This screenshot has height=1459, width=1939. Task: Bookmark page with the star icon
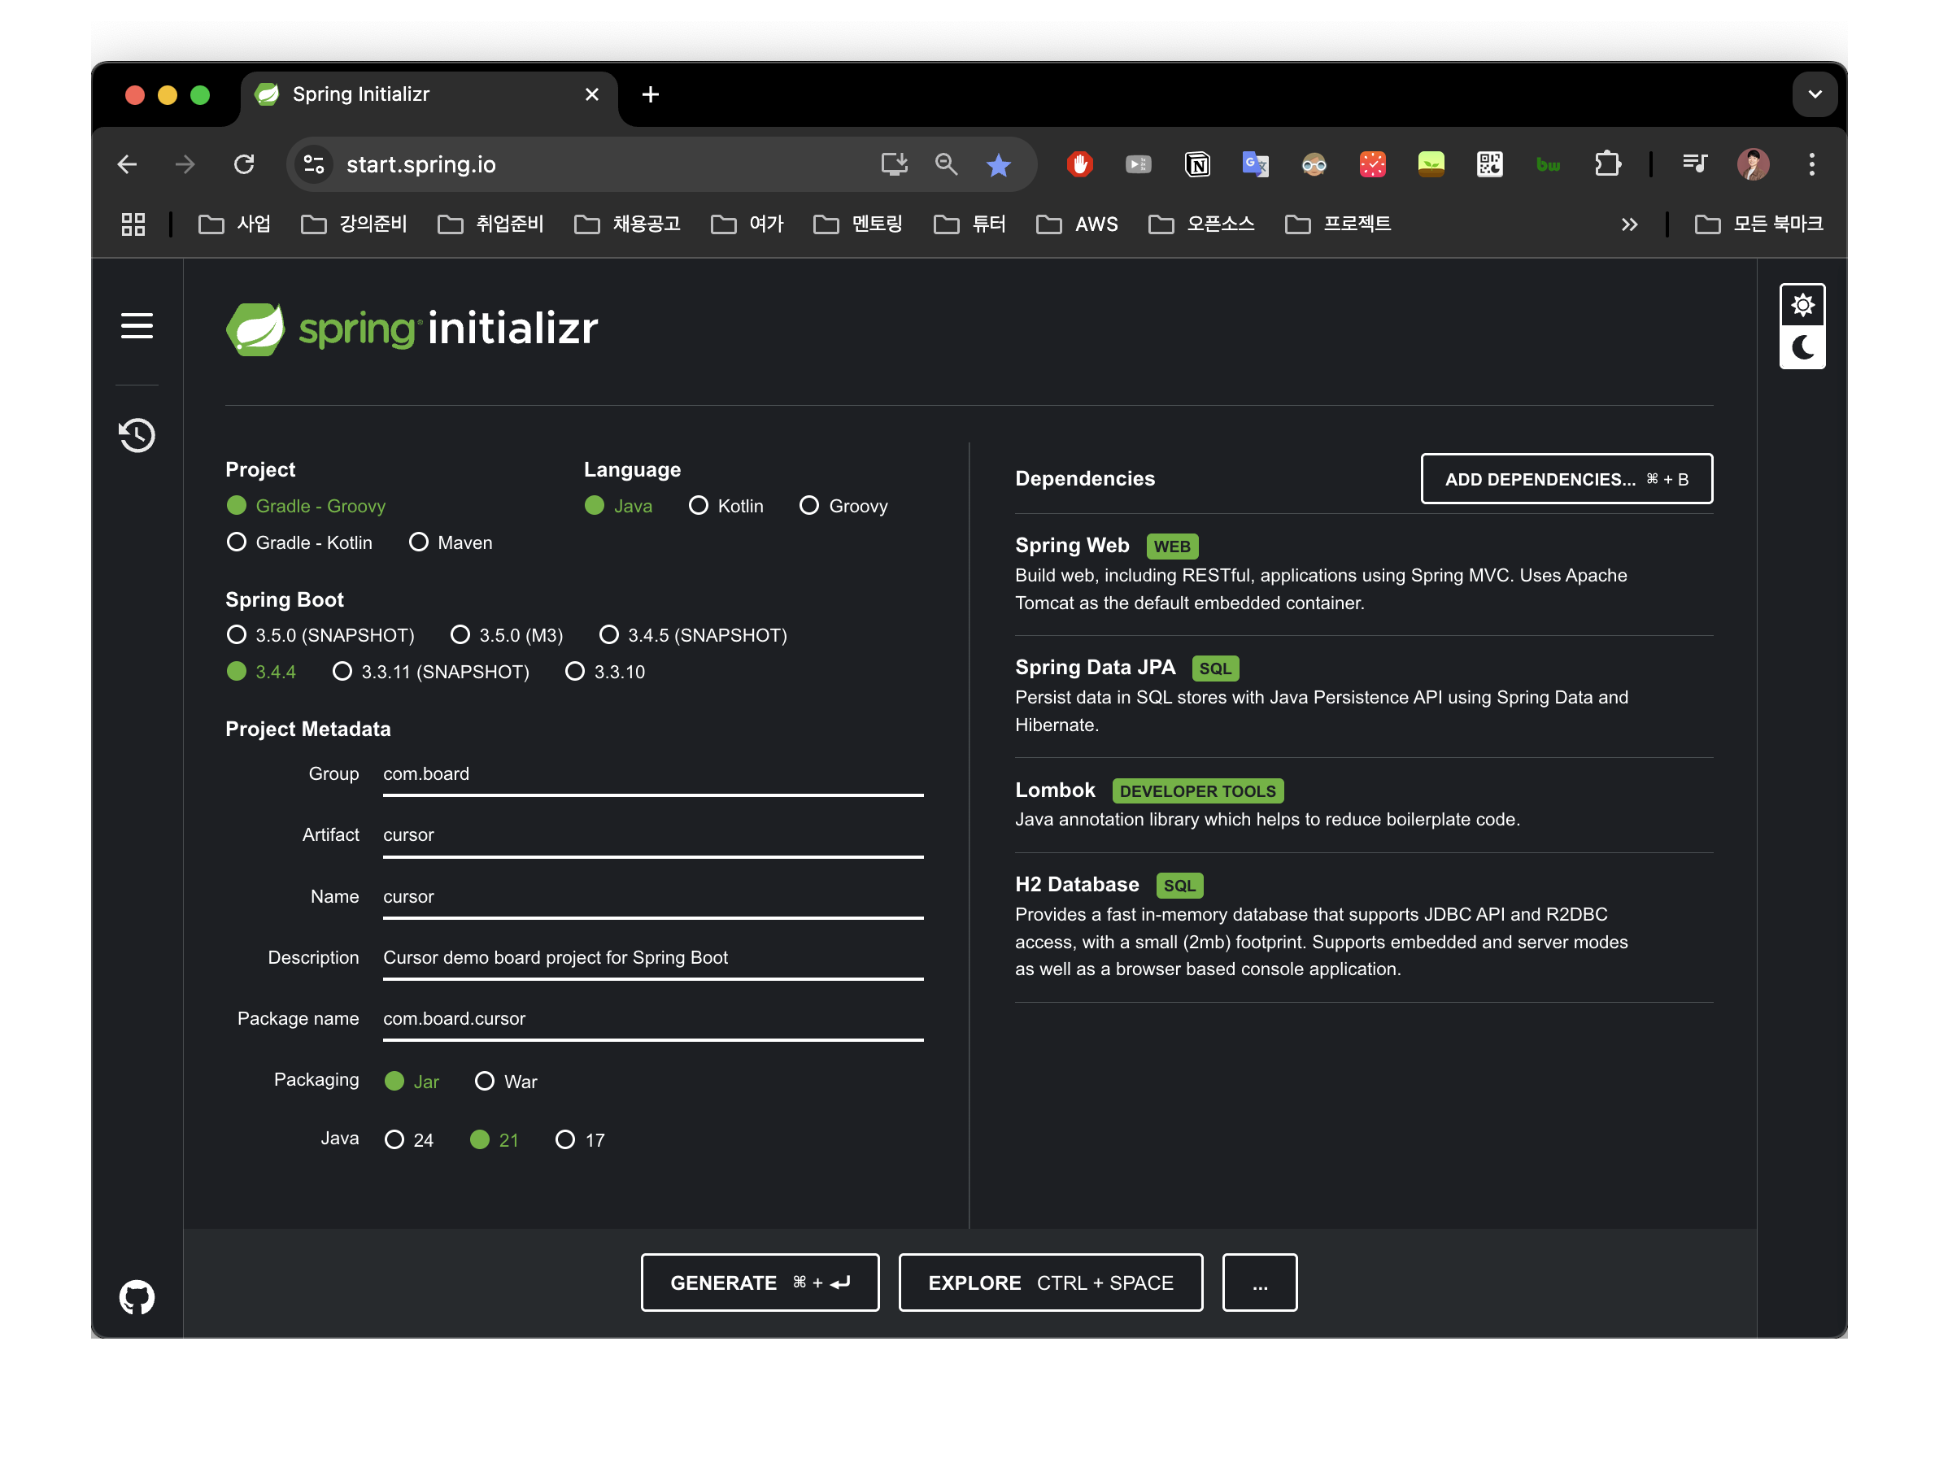[x=997, y=165]
